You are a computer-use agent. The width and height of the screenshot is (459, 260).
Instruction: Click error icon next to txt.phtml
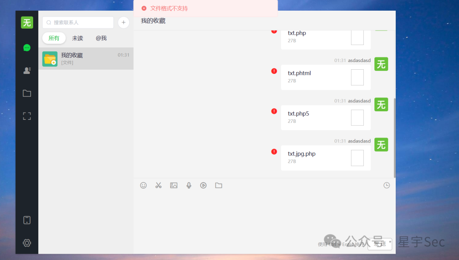(x=274, y=71)
